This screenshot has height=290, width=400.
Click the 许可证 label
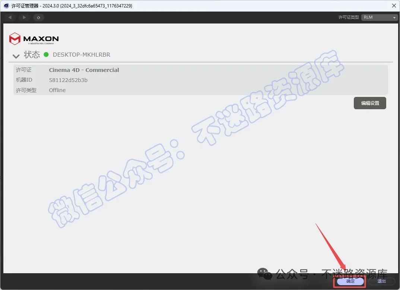point(24,70)
